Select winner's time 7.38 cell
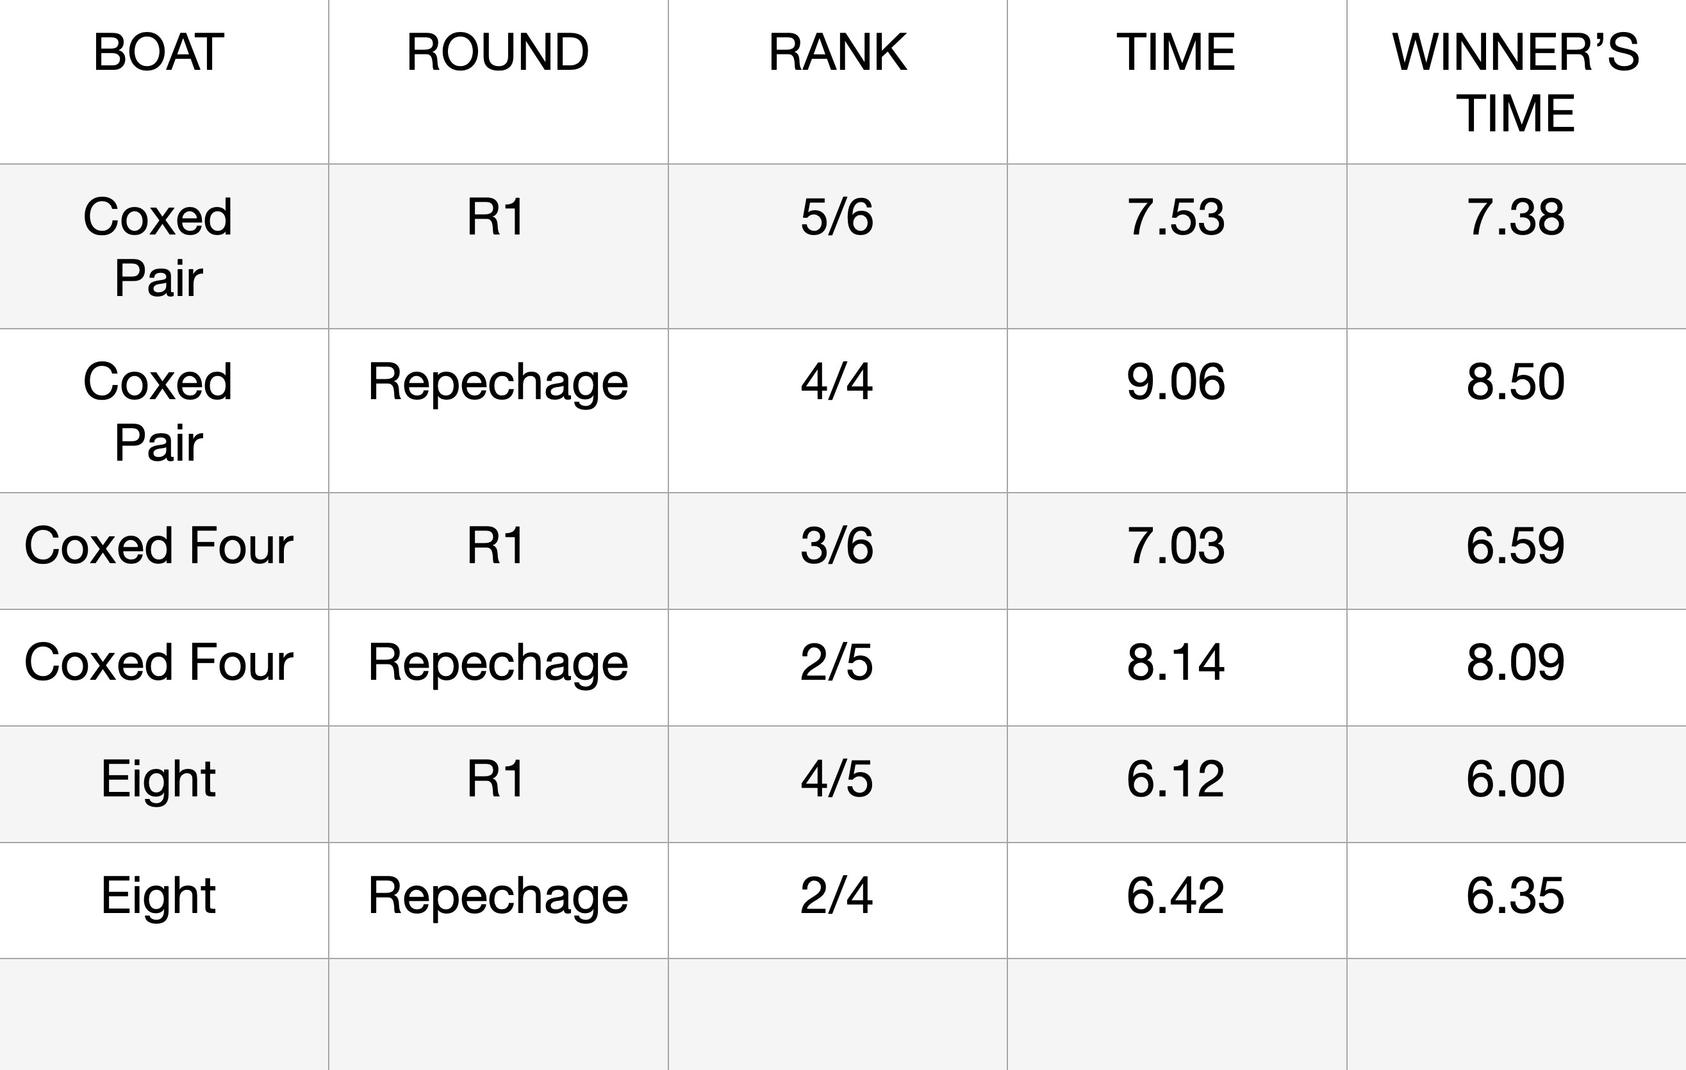 [x=1516, y=217]
